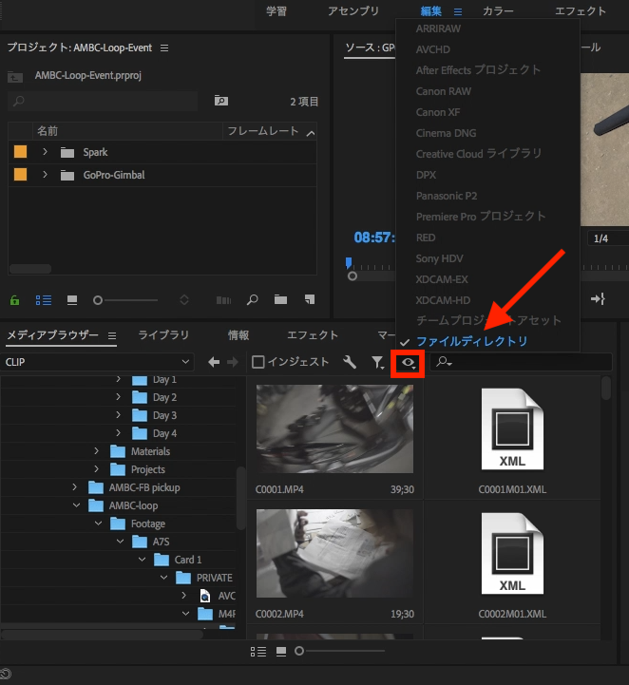This screenshot has width=629, height=685.
Task: Click the Insert button in Source monitor
Action: click(598, 299)
